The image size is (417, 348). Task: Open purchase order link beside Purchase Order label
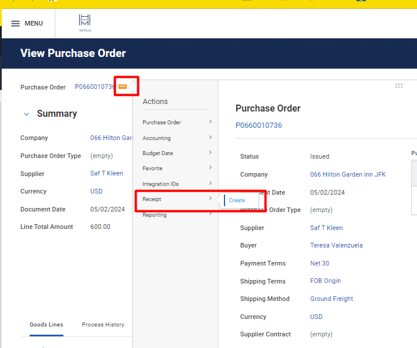coord(95,87)
